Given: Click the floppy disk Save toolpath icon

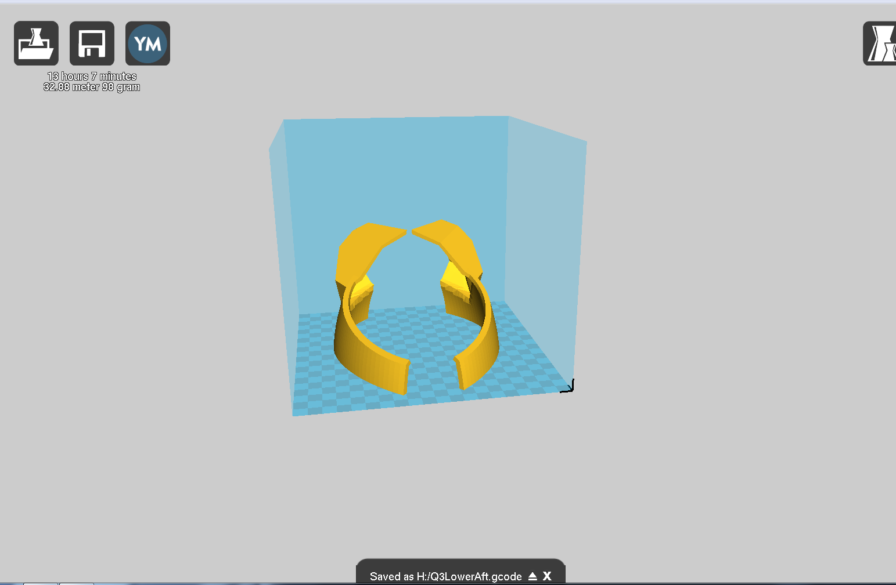Looking at the screenshot, I should 92,43.
